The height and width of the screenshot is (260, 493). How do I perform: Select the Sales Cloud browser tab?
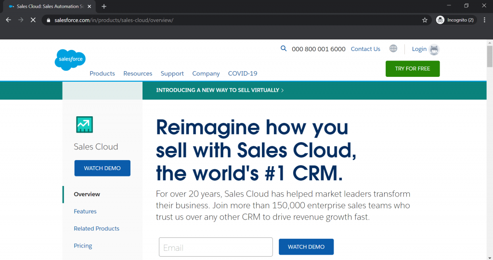point(50,6)
